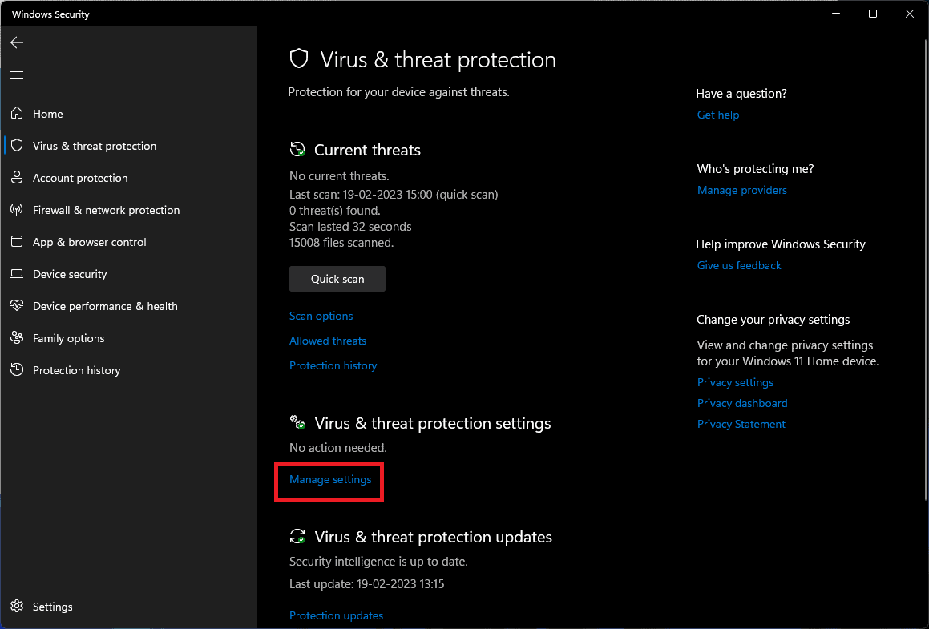Screen dimensions: 929x629
Task: Click the Get help link
Action: point(718,115)
